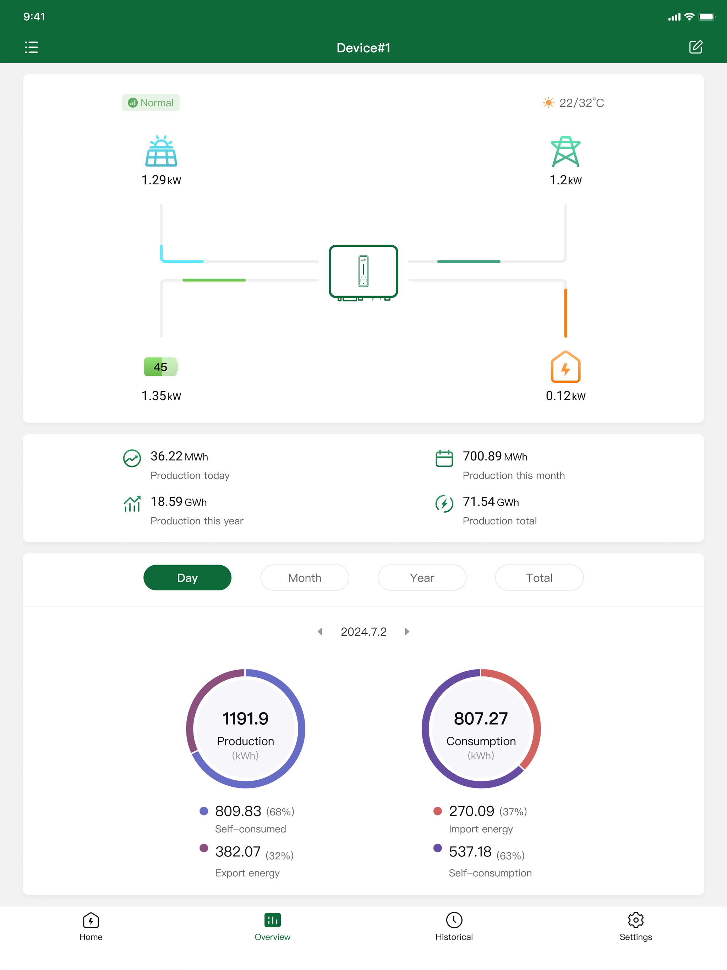Tap the battery 45 percent icon
The height and width of the screenshot is (970, 727).
click(x=161, y=367)
